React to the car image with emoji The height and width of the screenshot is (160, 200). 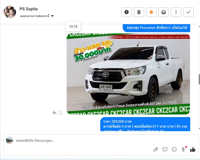click(61, 113)
